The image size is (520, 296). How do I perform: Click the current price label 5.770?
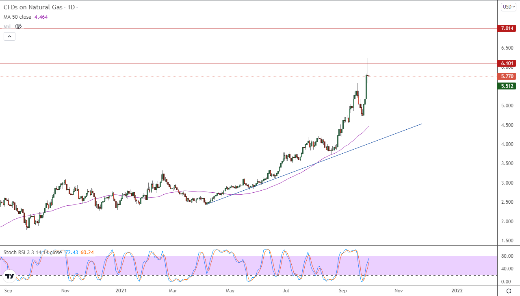pos(508,76)
